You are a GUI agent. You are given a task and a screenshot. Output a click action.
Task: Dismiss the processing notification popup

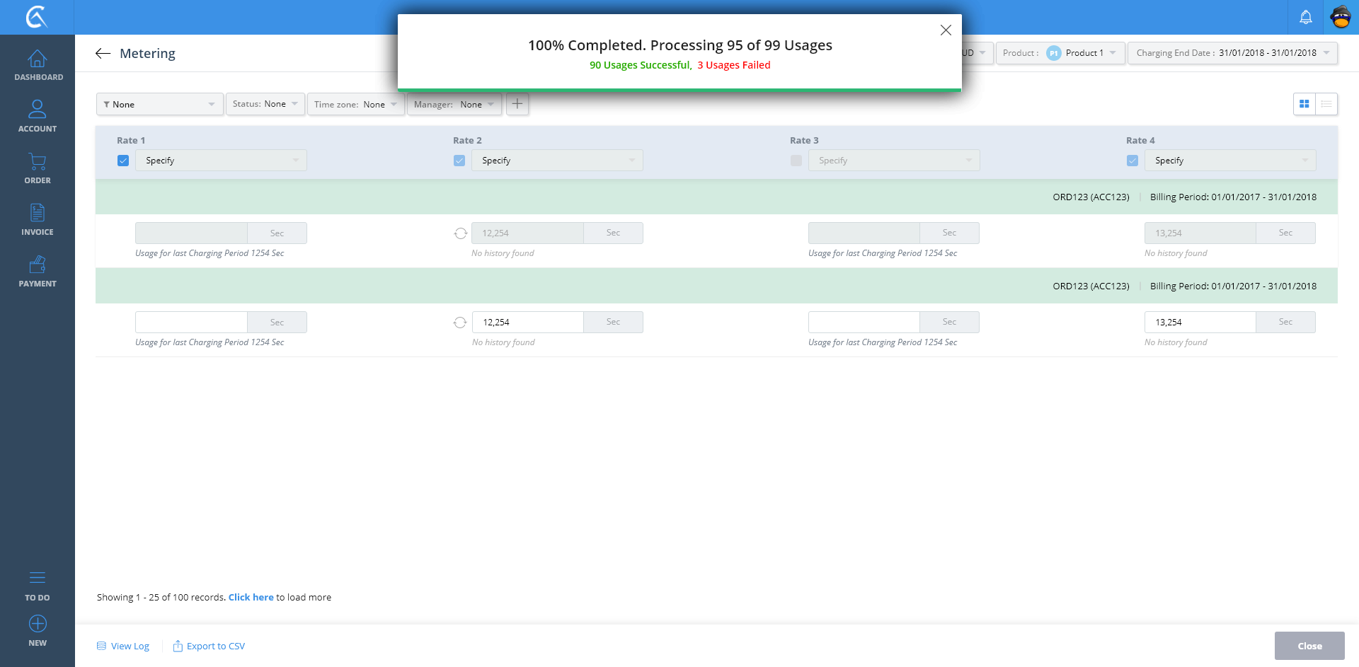click(x=946, y=30)
